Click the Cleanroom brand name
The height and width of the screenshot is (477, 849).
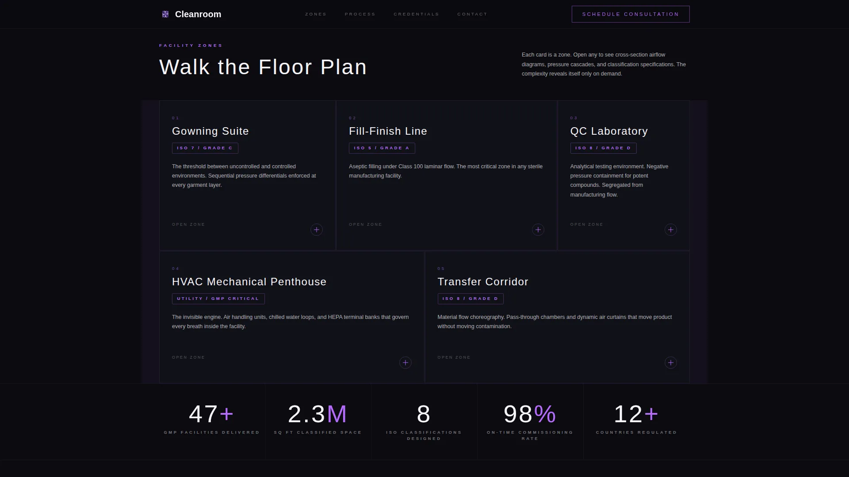coord(198,14)
